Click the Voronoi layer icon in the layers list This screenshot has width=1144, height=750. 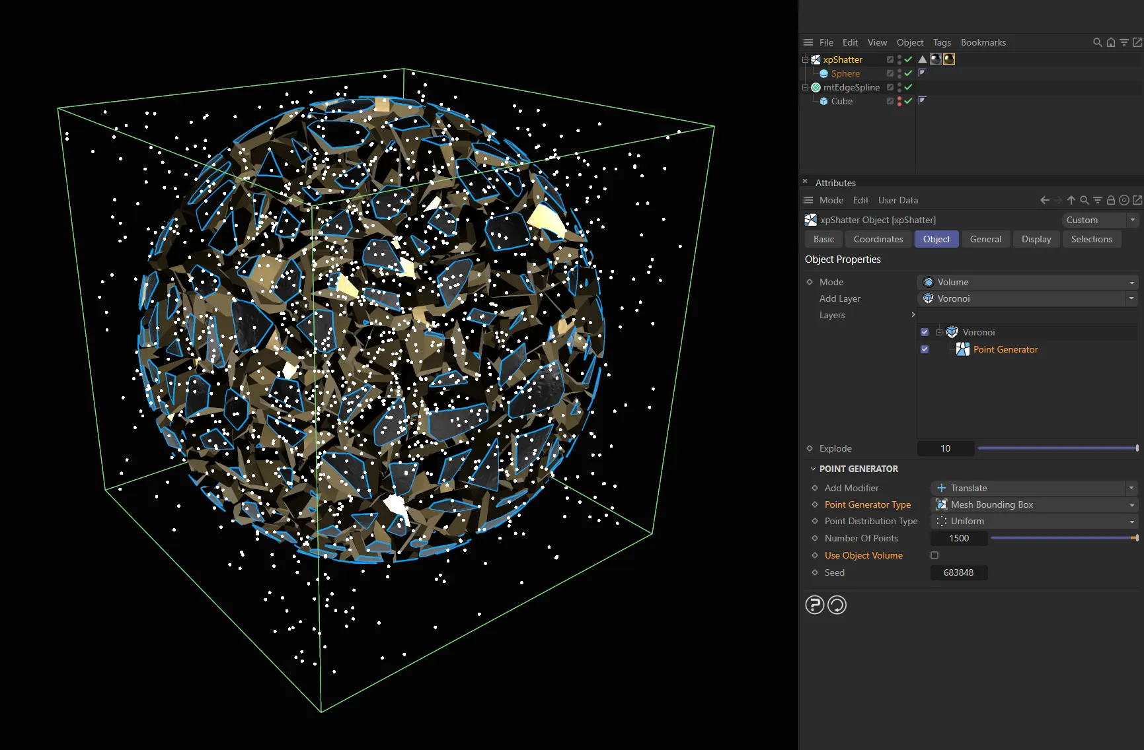(952, 332)
